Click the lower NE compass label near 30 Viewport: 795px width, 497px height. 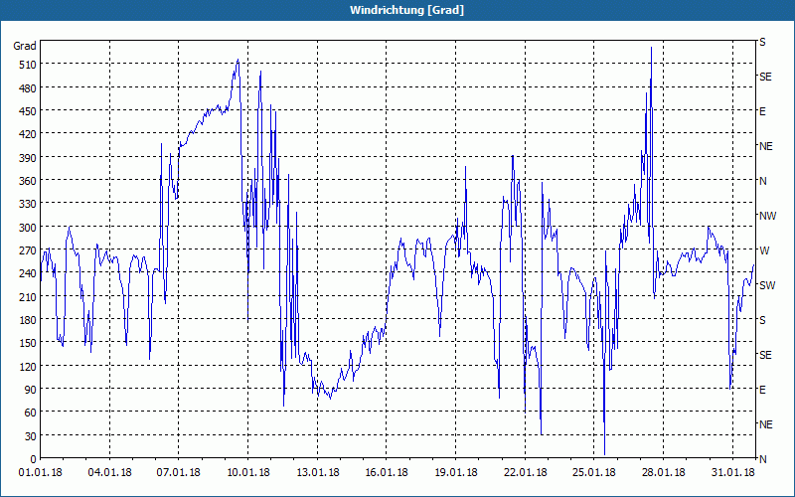765,424
